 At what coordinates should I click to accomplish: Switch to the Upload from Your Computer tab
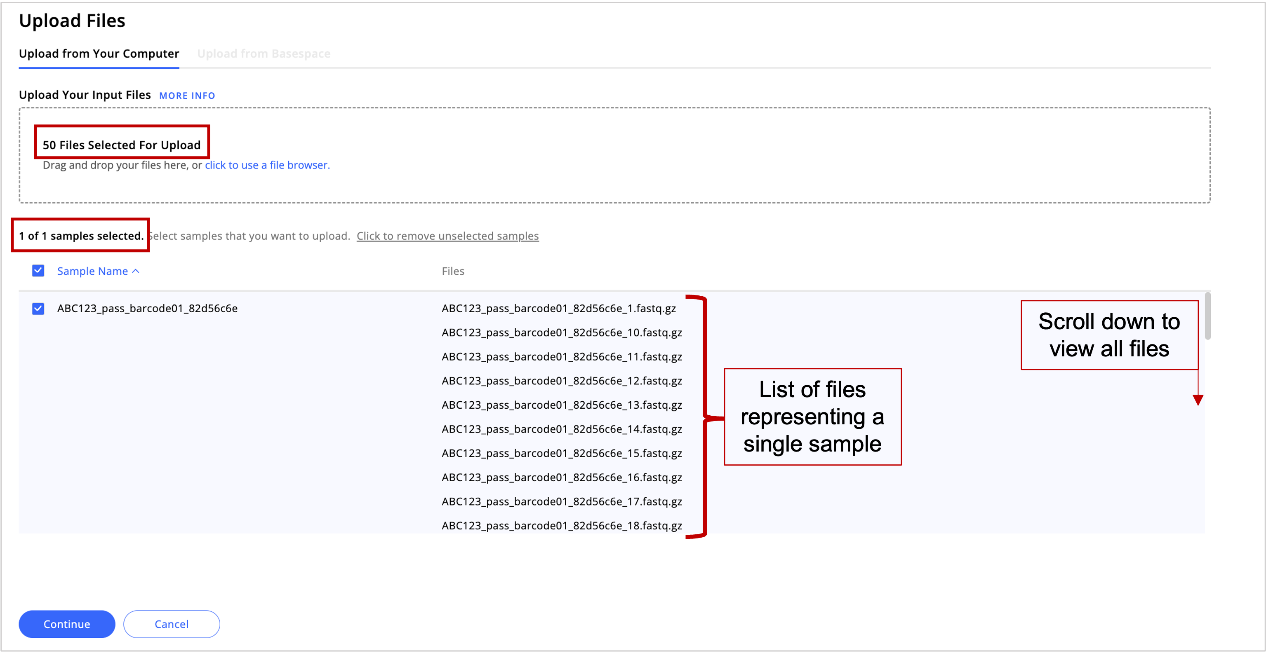click(x=99, y=54)
